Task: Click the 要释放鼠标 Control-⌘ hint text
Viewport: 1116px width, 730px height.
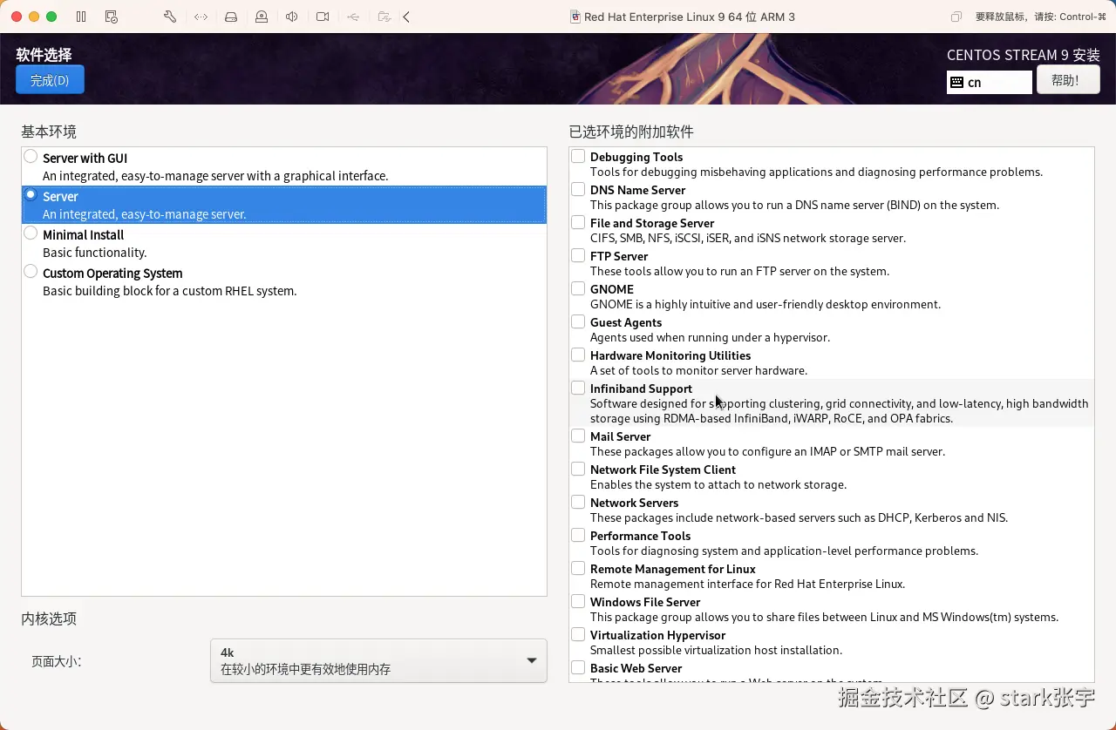Action: pos(1040,17)
